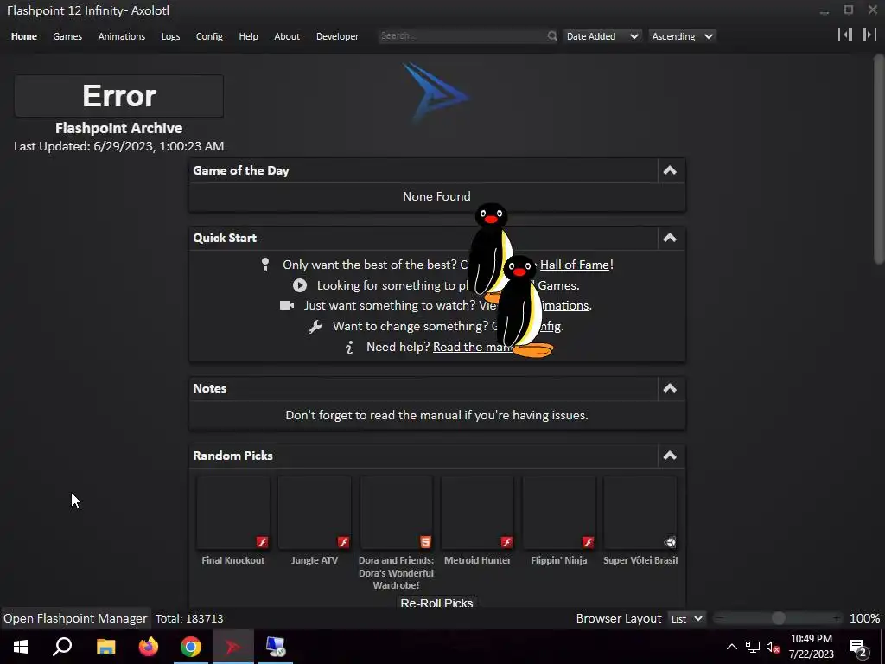Click the taskbar clock showing 10:49 PM
Viewport: 885px width, 664px height.
click(811, 647)
